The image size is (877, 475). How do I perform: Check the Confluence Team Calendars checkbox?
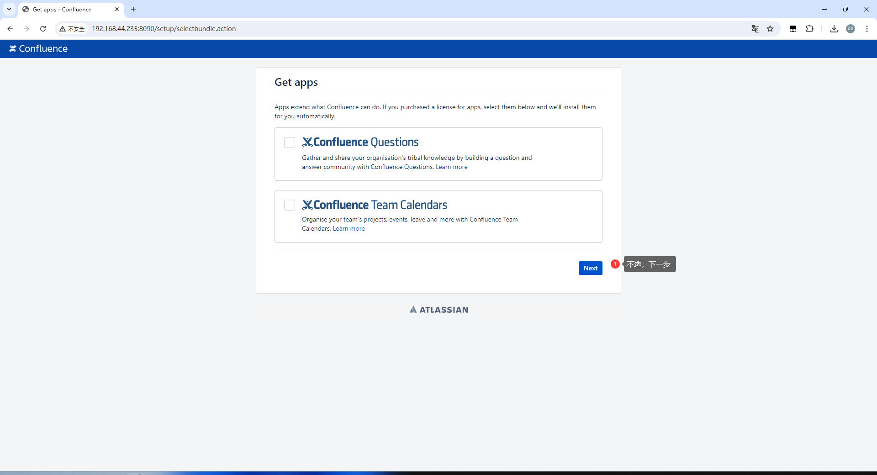[290, 205]
